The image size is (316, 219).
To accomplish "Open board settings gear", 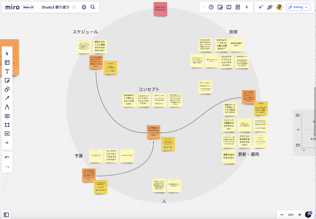I will pyautogui.click(x=84, y=7).
